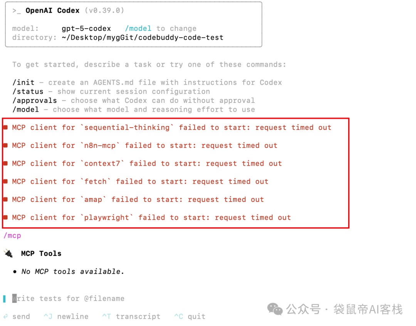Click the red marker beside playwright error
Screen dimensions: 416x326
[x=5, y=218]
